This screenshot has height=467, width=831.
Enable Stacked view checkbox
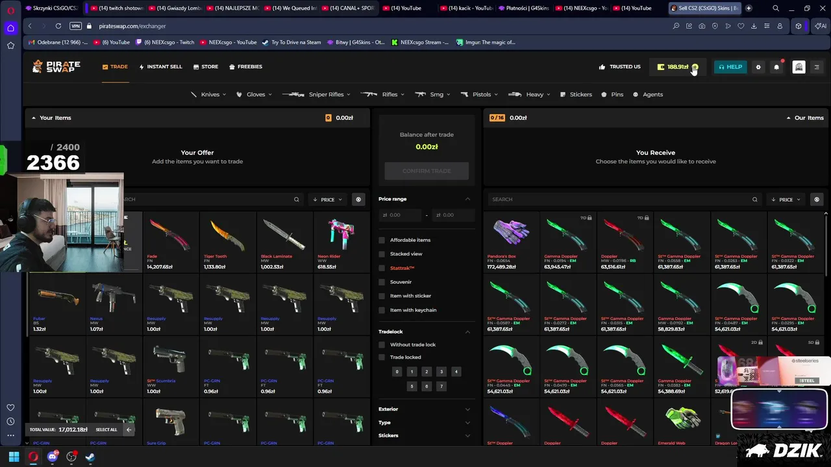382,254
